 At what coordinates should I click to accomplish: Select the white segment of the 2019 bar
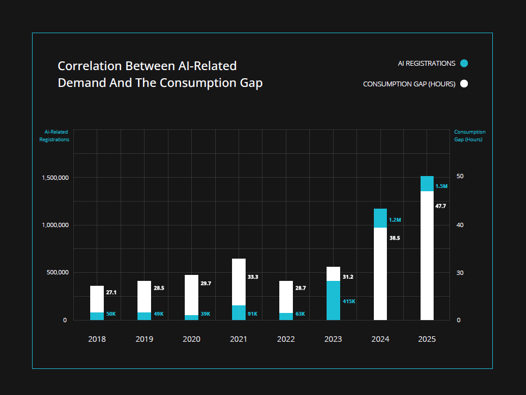144,296
